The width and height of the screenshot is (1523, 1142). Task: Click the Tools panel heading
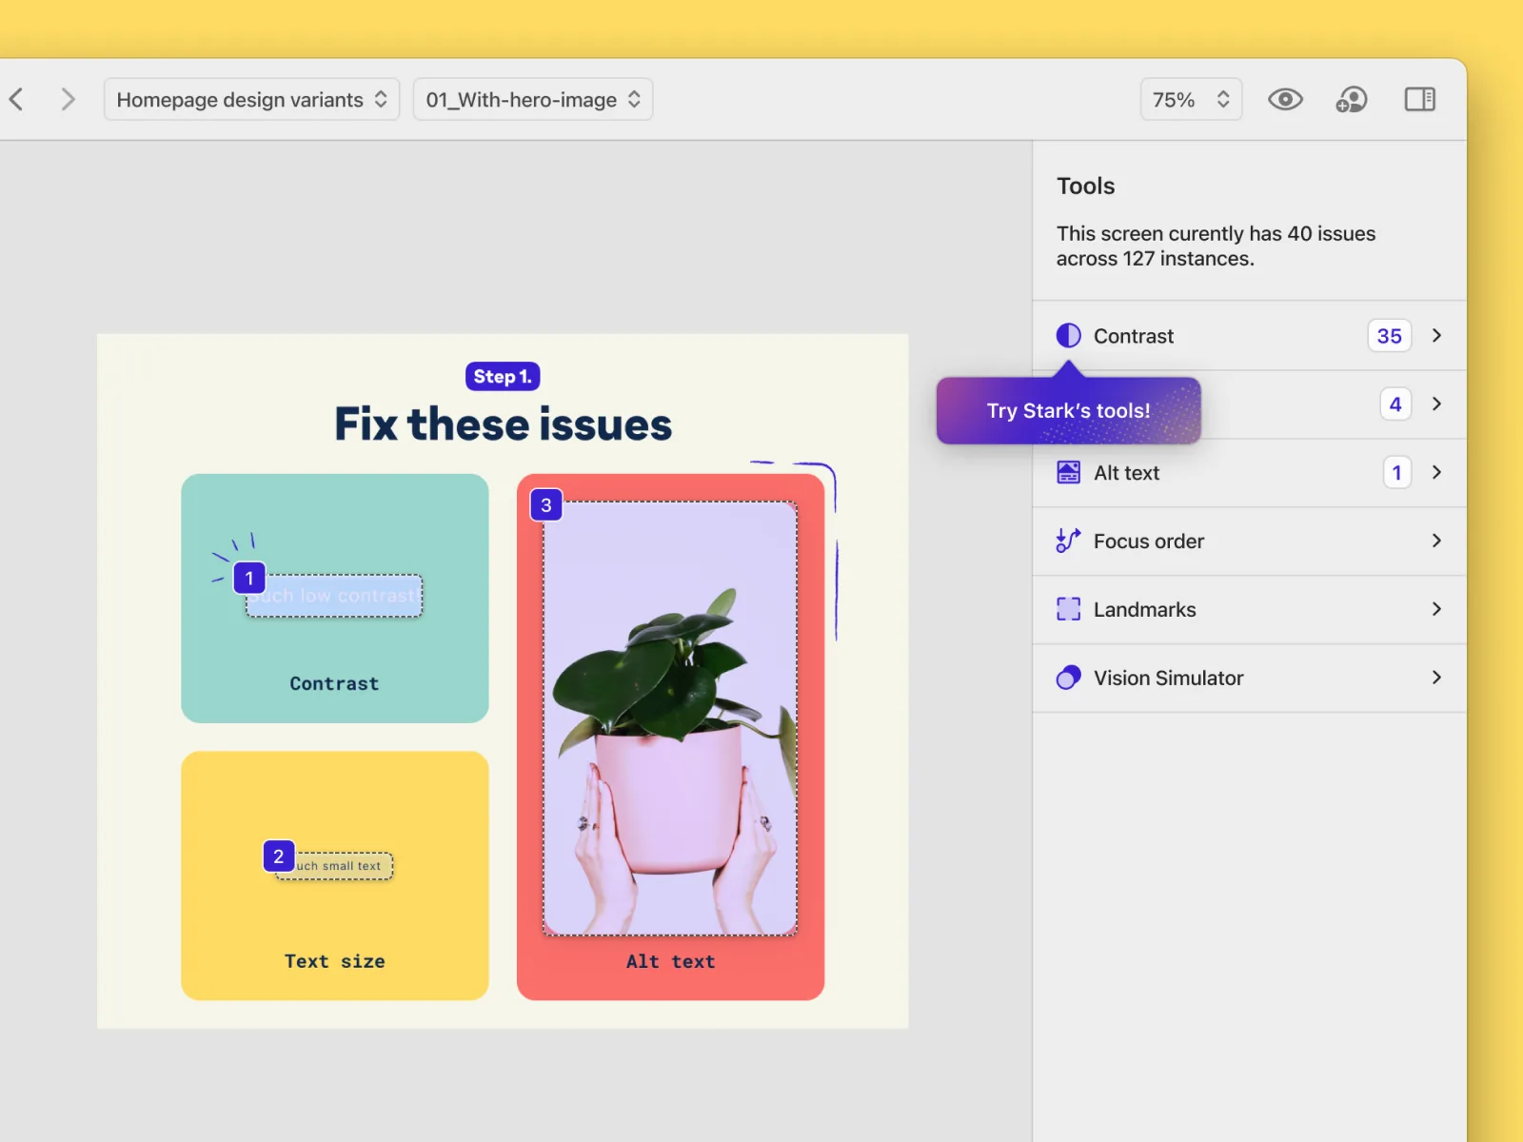(1085, 186)
